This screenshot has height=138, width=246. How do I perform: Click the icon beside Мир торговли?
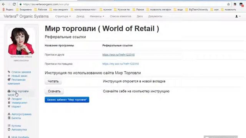(9, 91)
